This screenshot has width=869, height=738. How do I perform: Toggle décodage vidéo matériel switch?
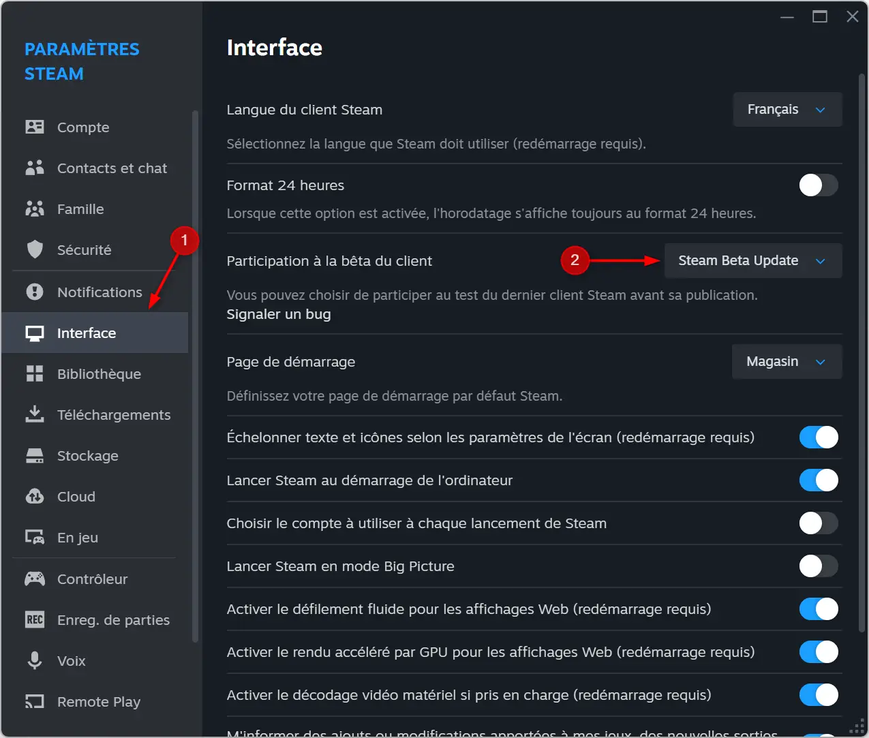pos(819,694)
